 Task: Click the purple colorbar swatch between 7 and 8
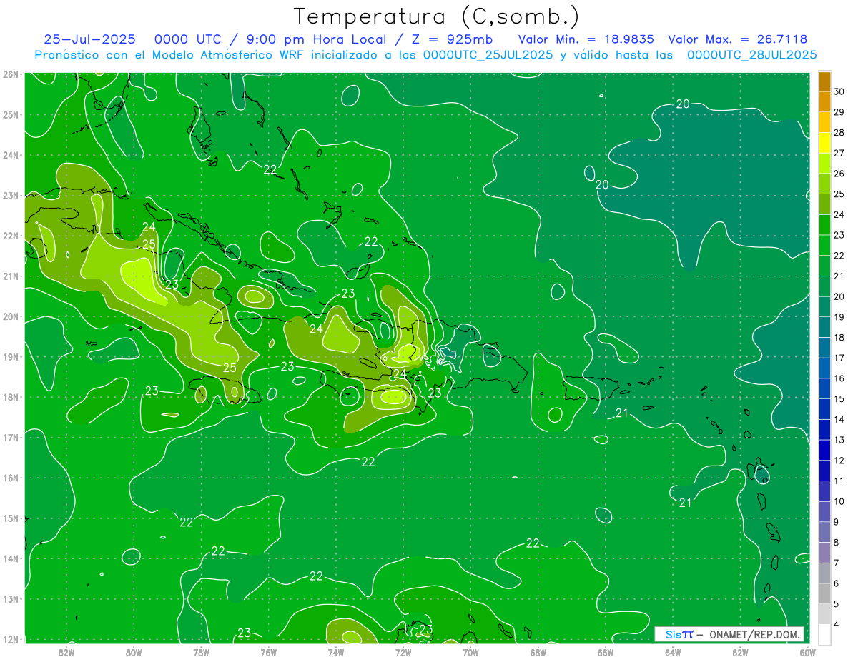824,553
